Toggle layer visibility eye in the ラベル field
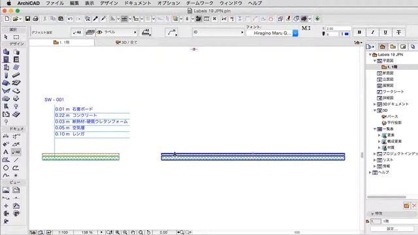This screenshot has width=418, height=235. [99, 32]
